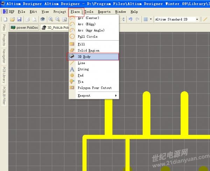Click the Redo arrow icon

tap(138, 19)
